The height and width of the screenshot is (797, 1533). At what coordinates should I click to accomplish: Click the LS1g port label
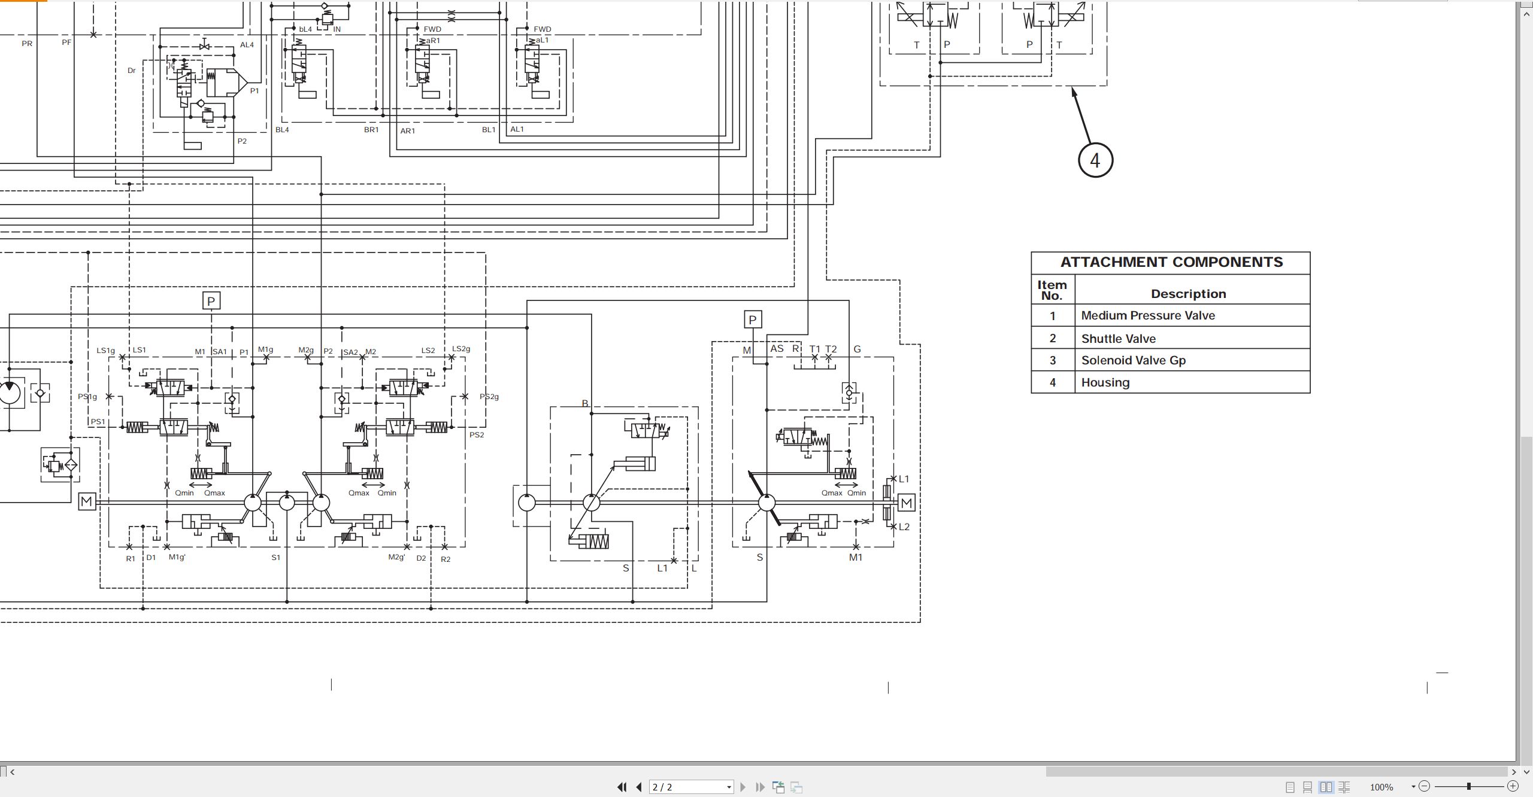tap(105, 351)
